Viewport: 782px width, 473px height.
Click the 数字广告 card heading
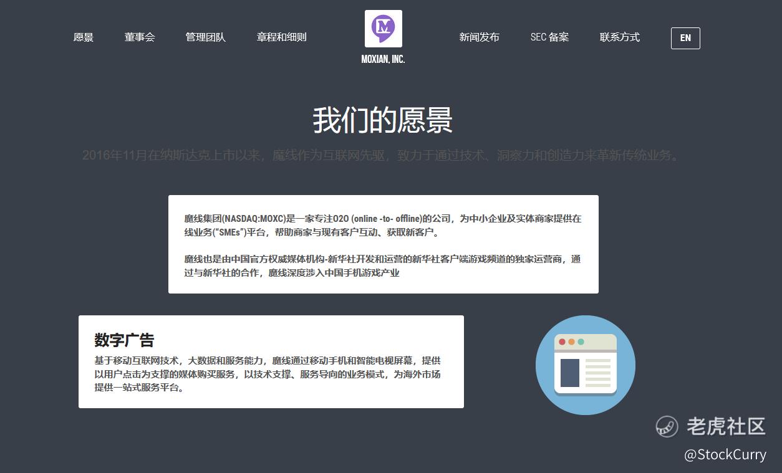pos(124,340)
